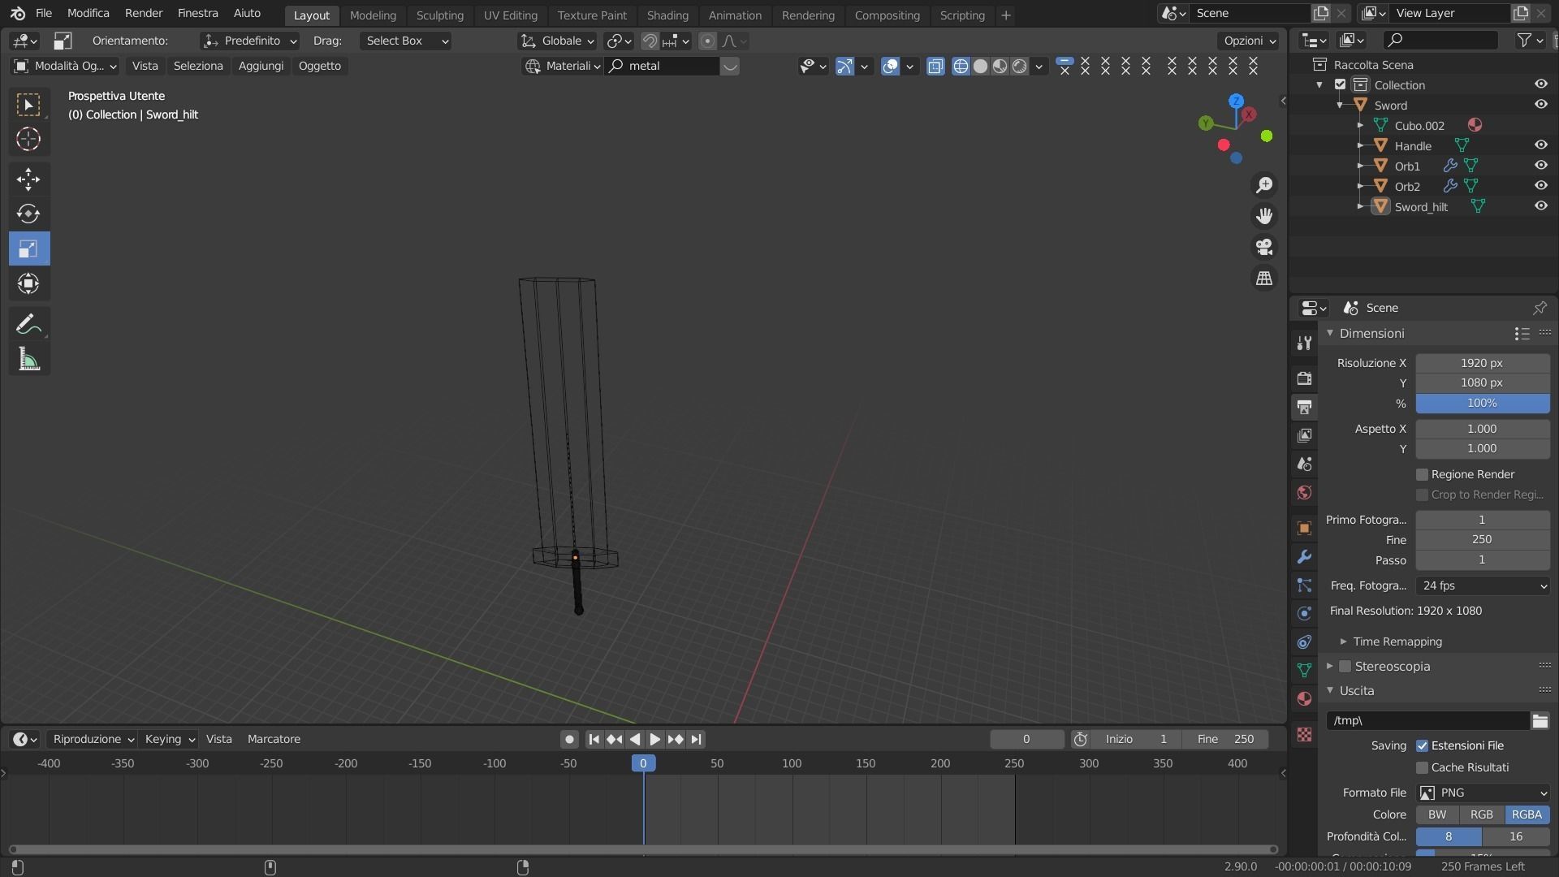Image resolution: width=1559 pixels, height=877 pixels.
Task: Uncheck the Collection exclude checkbox
Action: 1341,84
